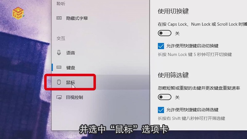Click the mouse icon beside 鼠标
Image resolution: width=247 pixels, height=139 pixels.
pos(59,82)
